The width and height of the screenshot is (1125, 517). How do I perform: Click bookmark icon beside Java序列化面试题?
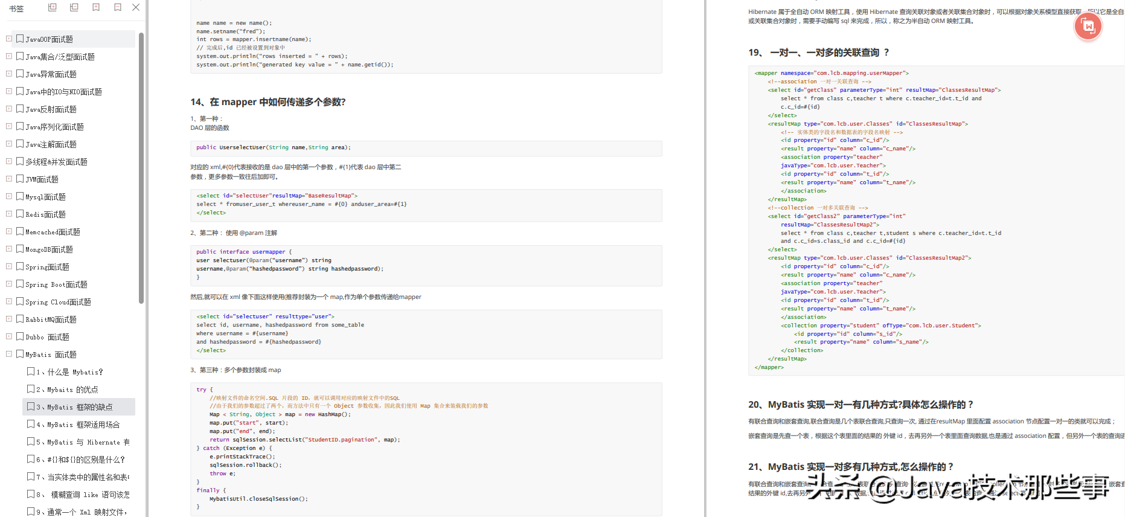pyautogui.click(x=20, y=126)
